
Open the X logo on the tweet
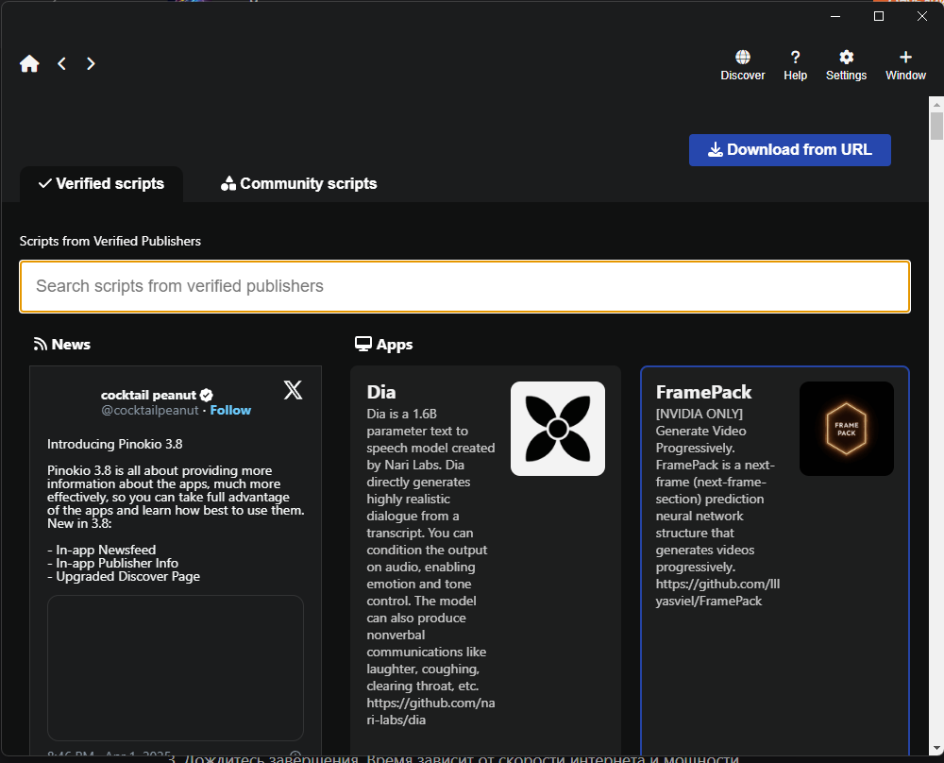(x=294, y=390)
